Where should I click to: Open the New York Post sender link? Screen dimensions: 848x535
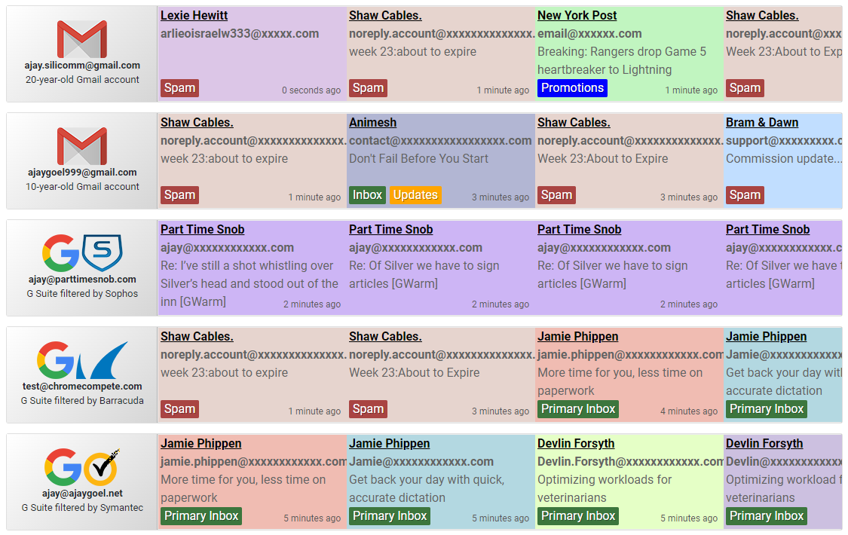[x=577, y=15]
